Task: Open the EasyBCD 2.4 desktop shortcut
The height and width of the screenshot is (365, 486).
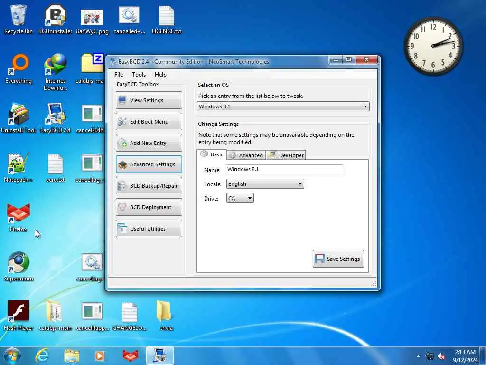Action: [55, 118]
